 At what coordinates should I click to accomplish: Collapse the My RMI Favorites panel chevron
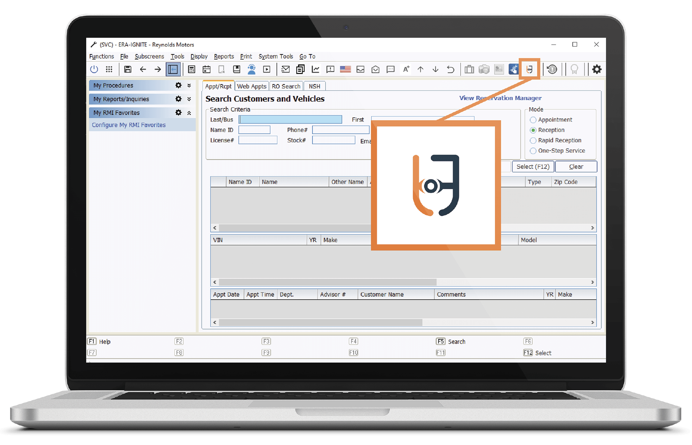pyautogui.click(x=189, y=113)
